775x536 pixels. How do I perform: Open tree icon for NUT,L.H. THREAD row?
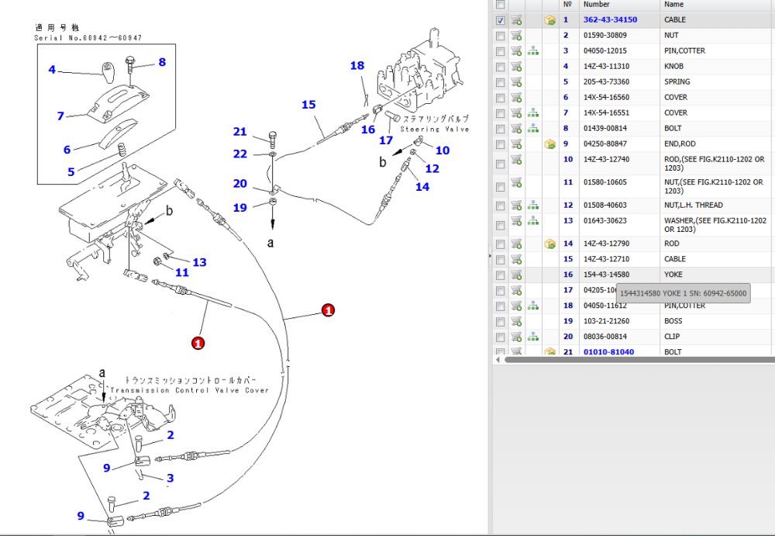(533, 205)
